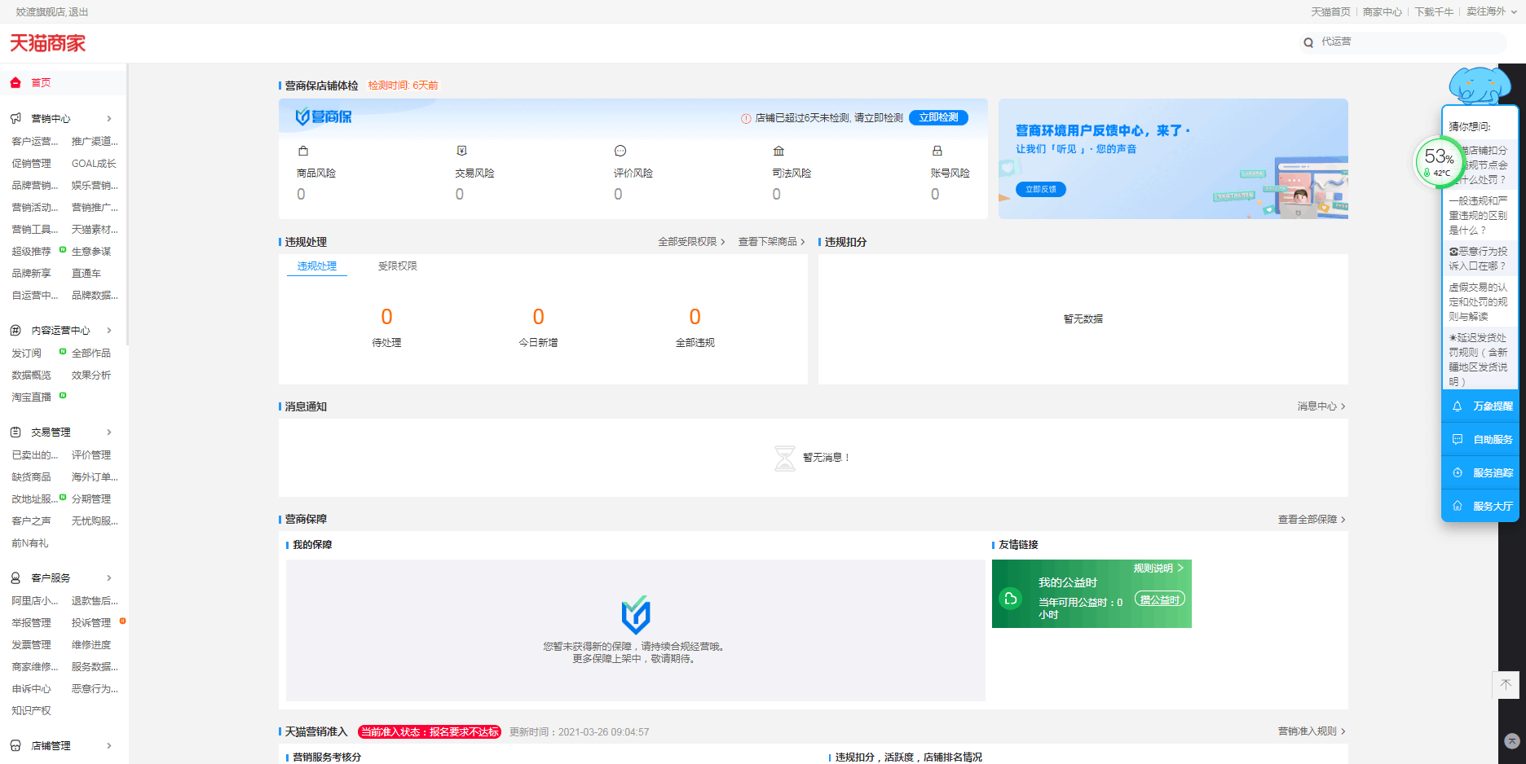Expand 内容运营中心 chevron
This screenshot has width=1526, height=764.
[x=109, y=331]
